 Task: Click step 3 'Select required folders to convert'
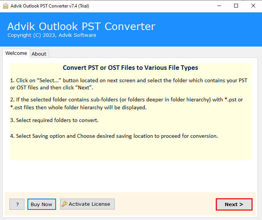click(54, 120)
